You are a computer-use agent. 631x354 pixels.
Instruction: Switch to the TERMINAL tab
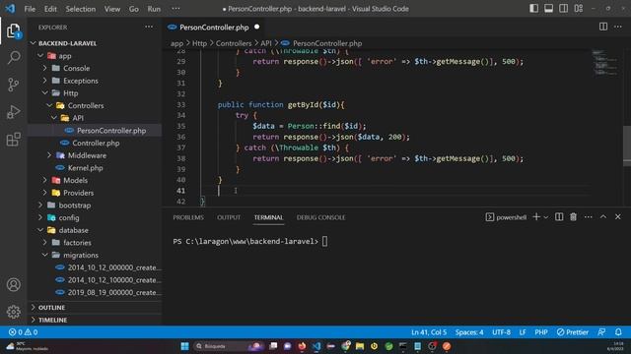tap(268, 217)
